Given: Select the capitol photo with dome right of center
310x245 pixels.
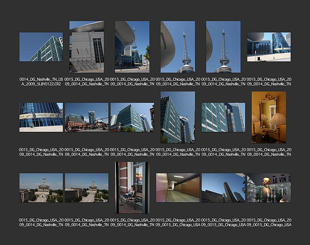Looking at the screenshot, I should pos(86,188).
